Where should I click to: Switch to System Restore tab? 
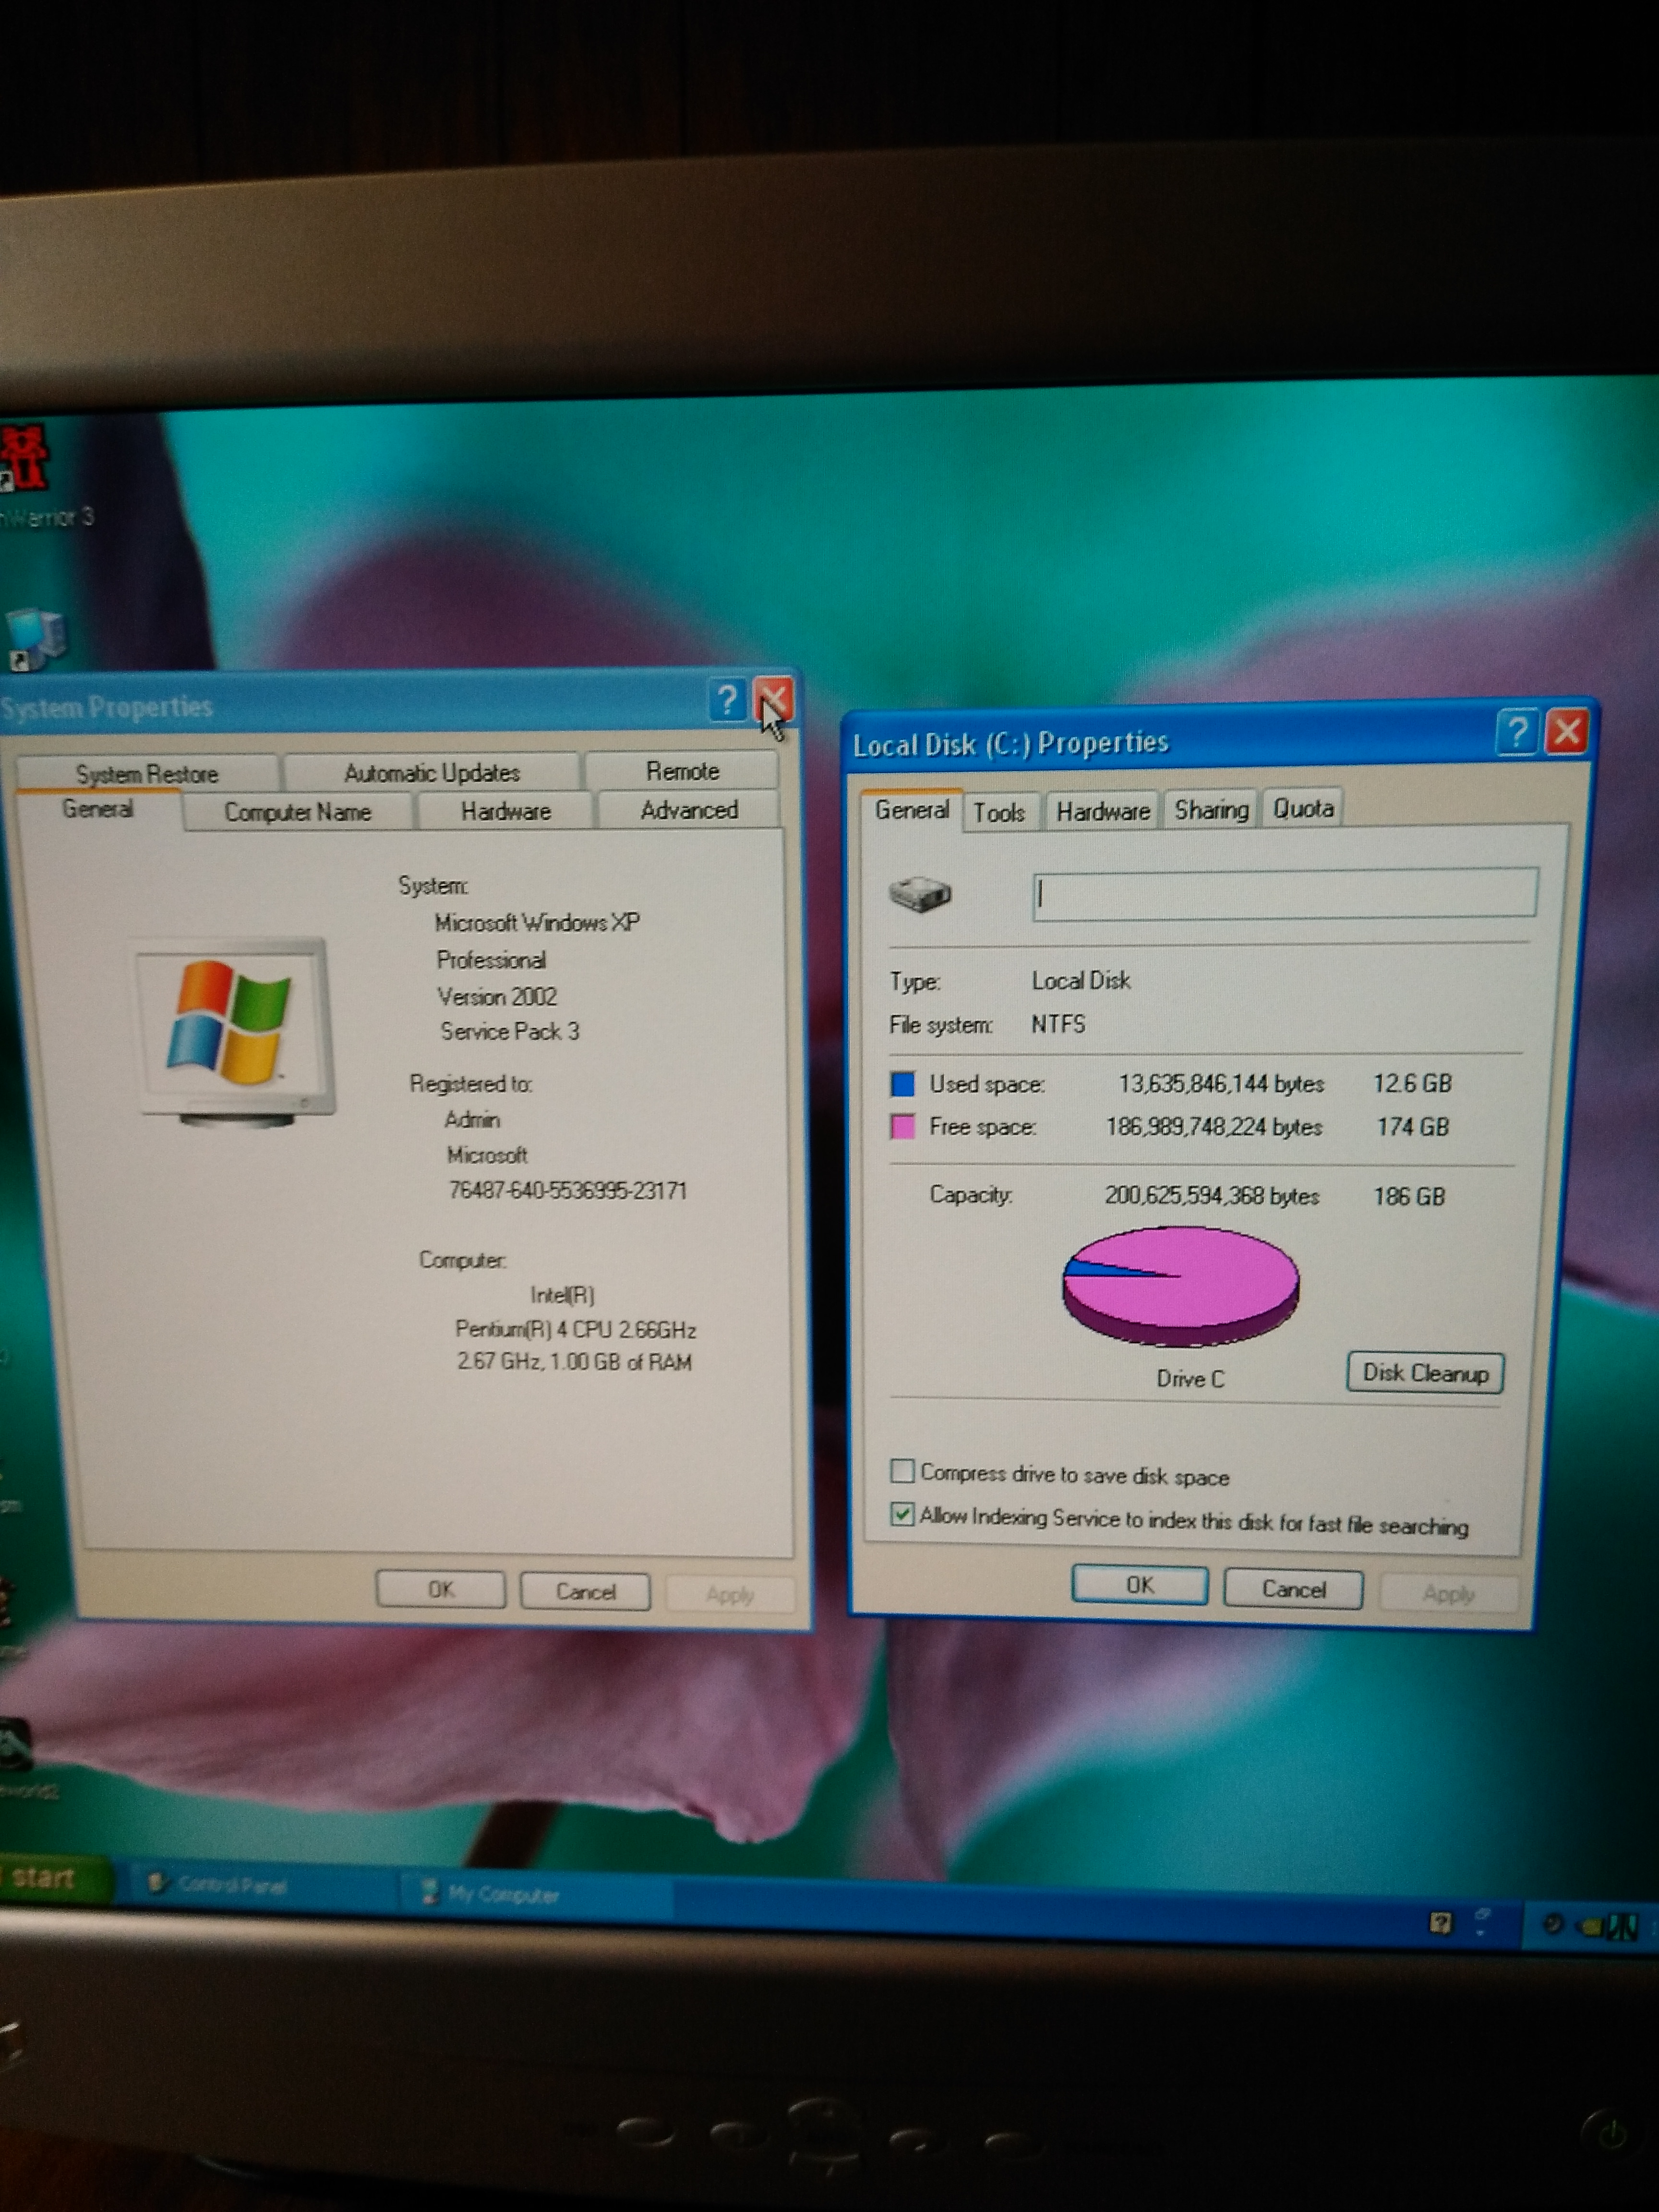(147, 773)
